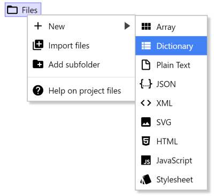
Task: Click the JavaScript JS icon
Action: [x=146, y=160]
